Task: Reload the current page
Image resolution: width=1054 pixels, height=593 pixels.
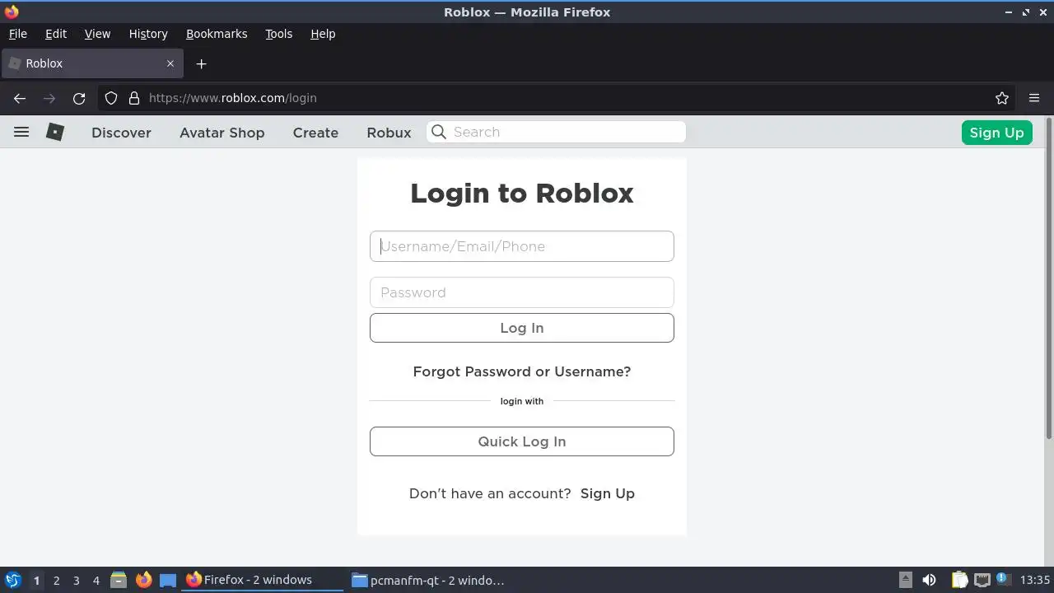Action: click(79, 98)
